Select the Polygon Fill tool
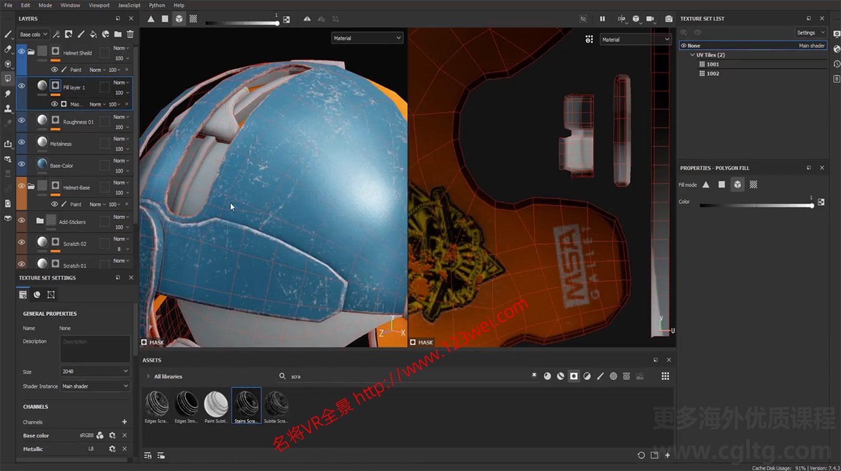Image resolution: width=841 pixels, height=471 pixels. coord(8,78)
